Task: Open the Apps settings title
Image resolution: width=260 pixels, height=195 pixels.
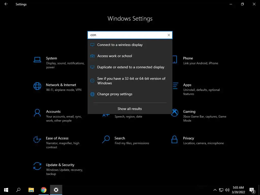Action: pyautogui.click(x=187, y=85)
